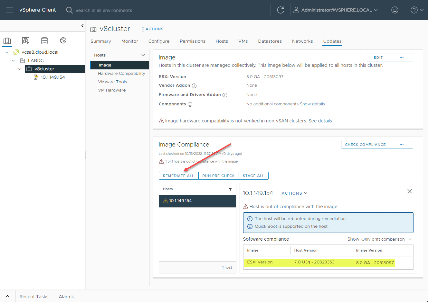Click the search magnifier icon

[x=69, y=10]
